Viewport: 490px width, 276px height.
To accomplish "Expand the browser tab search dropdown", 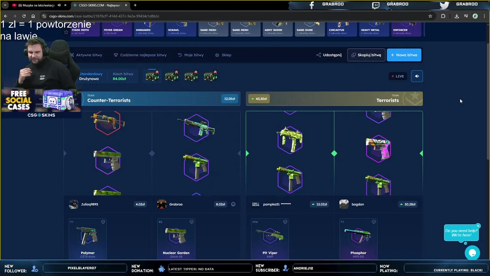I will pyautogui.click(x=5, y=5).
